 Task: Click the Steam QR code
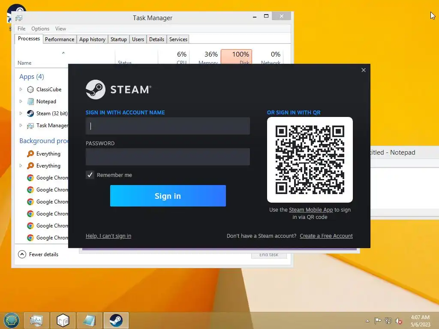310,160
